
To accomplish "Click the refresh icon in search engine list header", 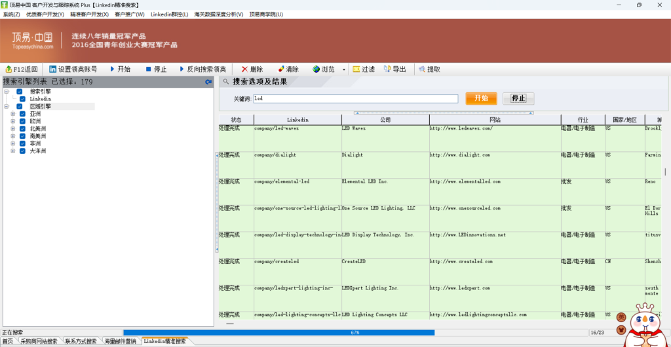I will tap(208, 82).
